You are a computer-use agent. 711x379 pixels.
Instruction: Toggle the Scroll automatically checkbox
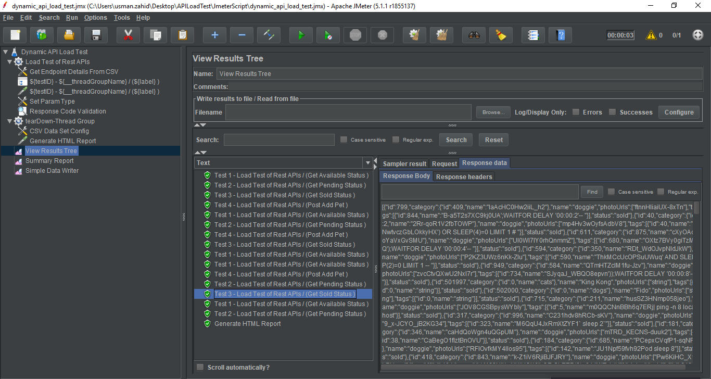click(x=200, y=368)
